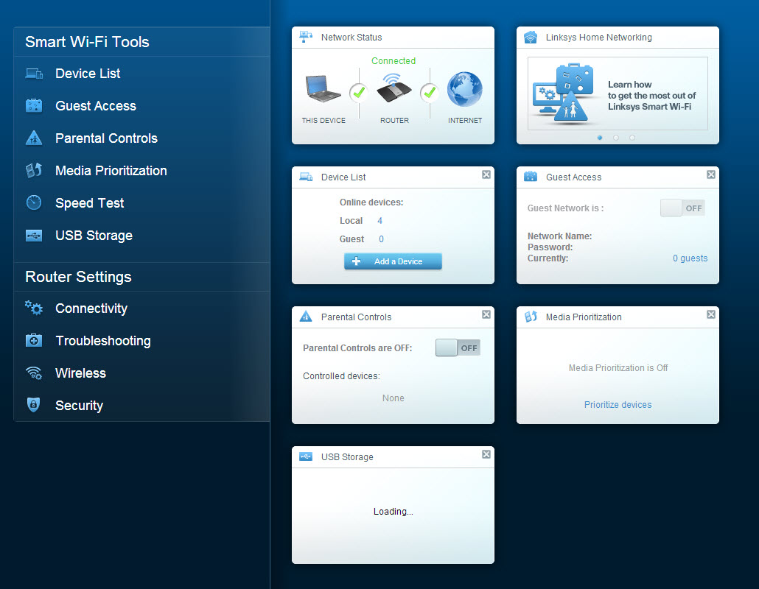The height and width of the screenshot is (589, 759).
Task: Select the third carousel dot in Linksys Home Networking
Action: 632,138
